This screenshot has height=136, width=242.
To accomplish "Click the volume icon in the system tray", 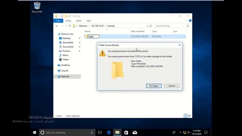I will pos(189,133).
